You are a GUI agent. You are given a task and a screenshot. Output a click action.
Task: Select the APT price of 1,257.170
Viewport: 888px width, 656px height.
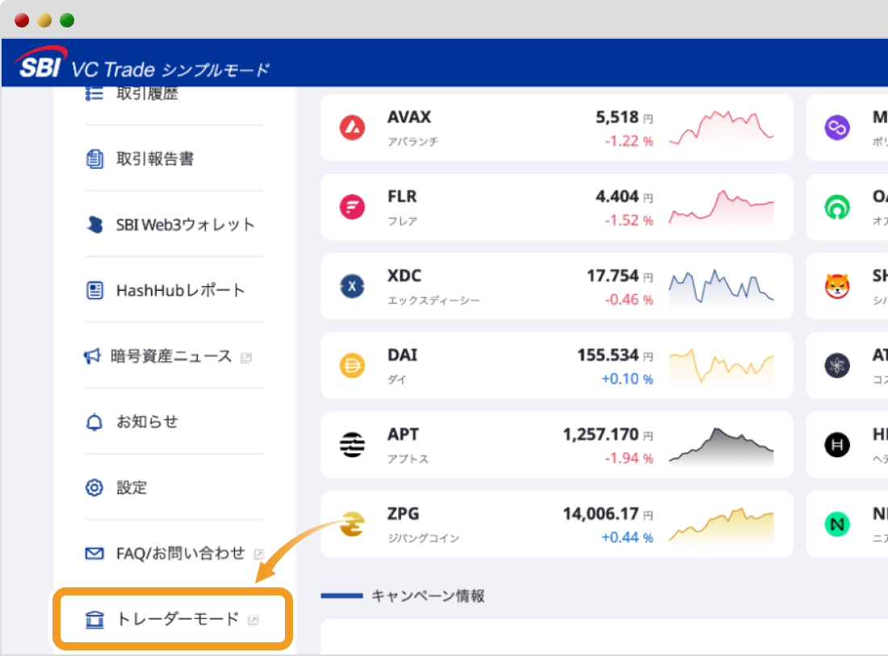pos(600,435)
